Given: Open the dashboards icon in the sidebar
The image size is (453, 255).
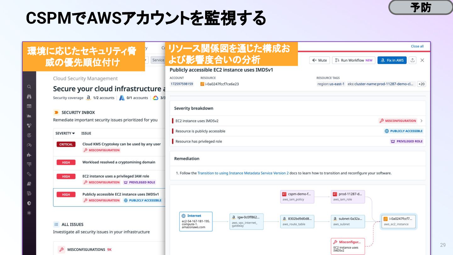Looking at the screenshot, I should click(x=29, y=106).
